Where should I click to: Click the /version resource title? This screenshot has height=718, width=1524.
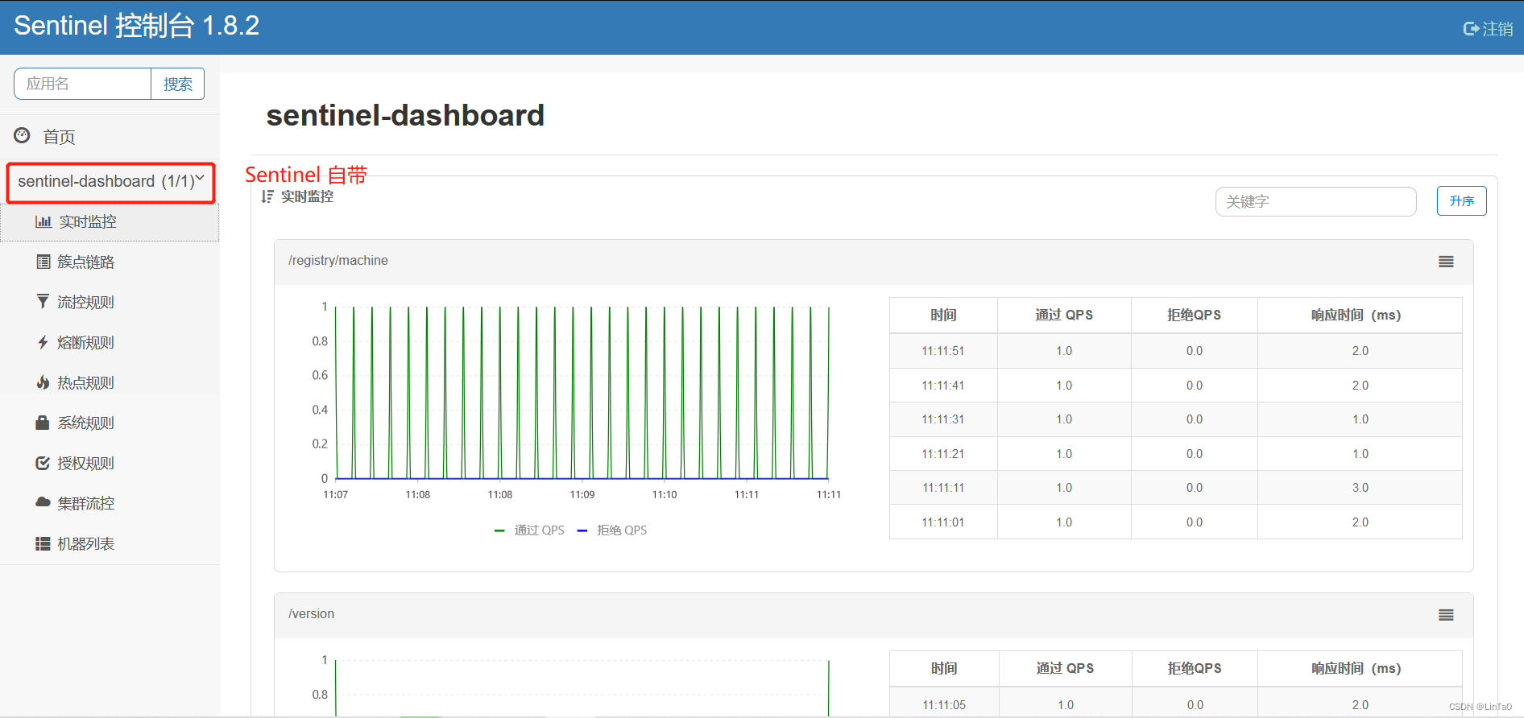311,614
